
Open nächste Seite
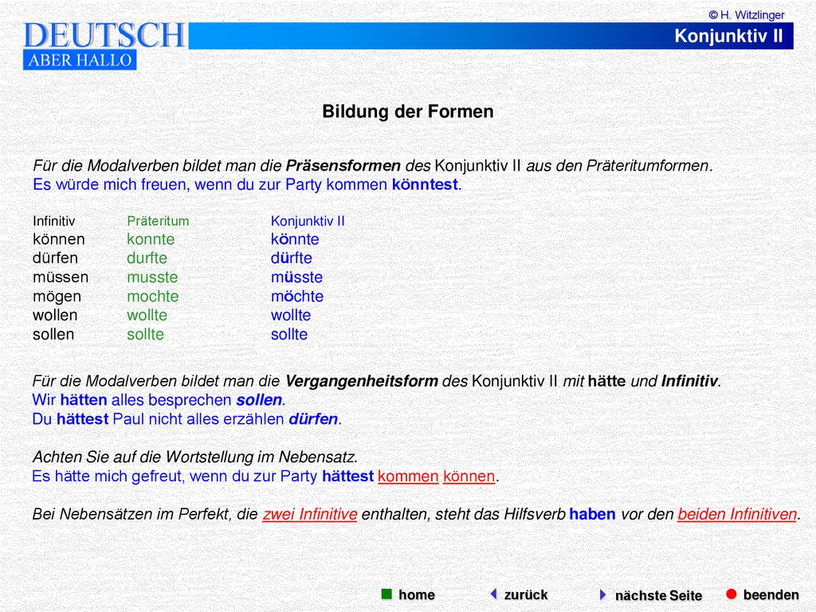pos(658,595)
